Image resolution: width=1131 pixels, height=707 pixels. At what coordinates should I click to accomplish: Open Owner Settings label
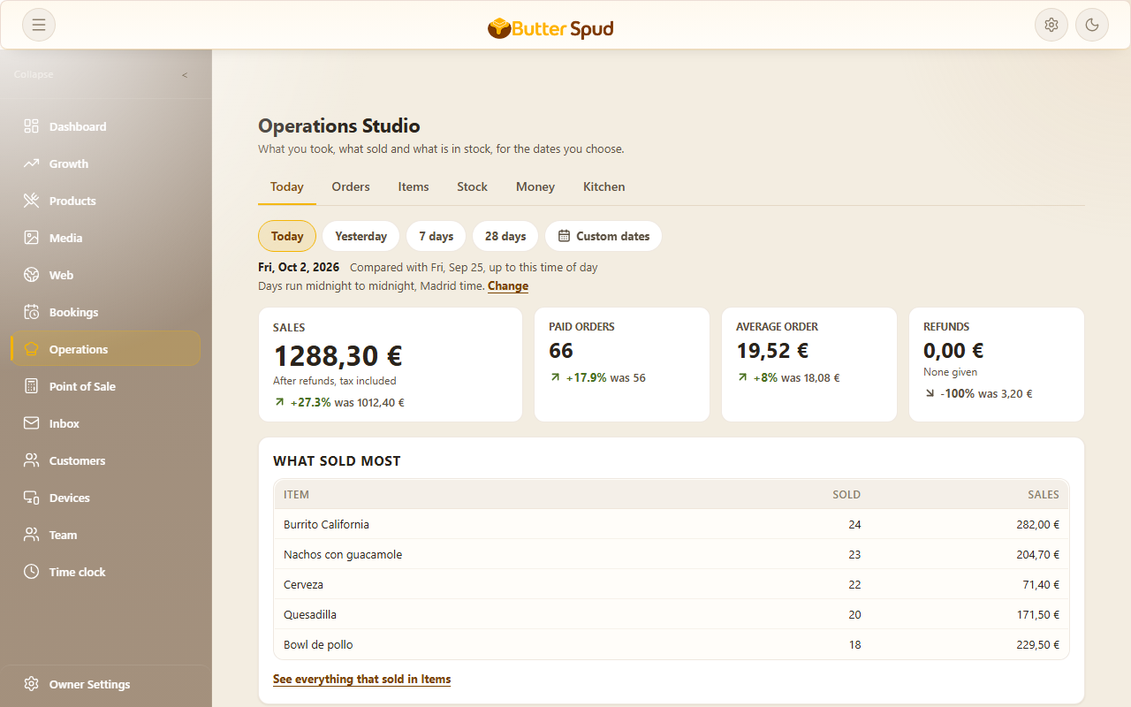tap(89, 684)
